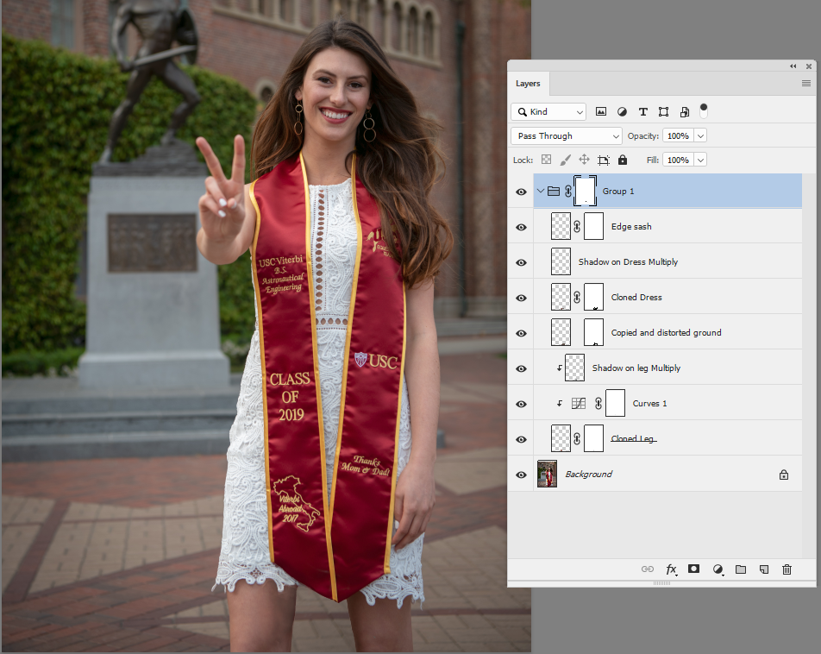Collapse the Group 1 folder
The height and width of the screenshot is (654, 821).
541,192
